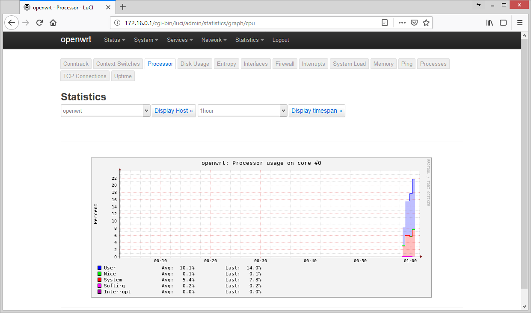The image size is (531, 313).
Task: Click the blue User legend swatch
Action: pos(100,268)
